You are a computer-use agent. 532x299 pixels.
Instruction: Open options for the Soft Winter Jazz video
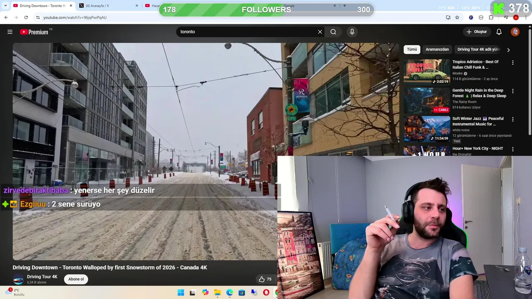(x=512, y=119)
